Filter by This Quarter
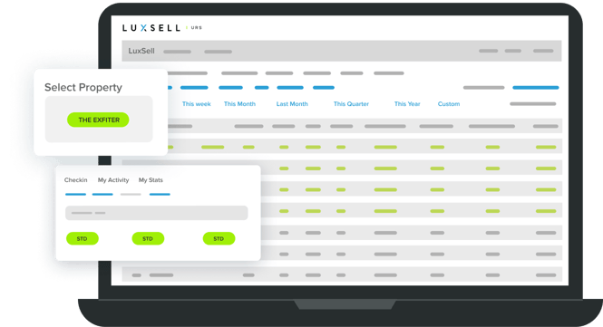This screenshot has width=603, height=327. 351,104
